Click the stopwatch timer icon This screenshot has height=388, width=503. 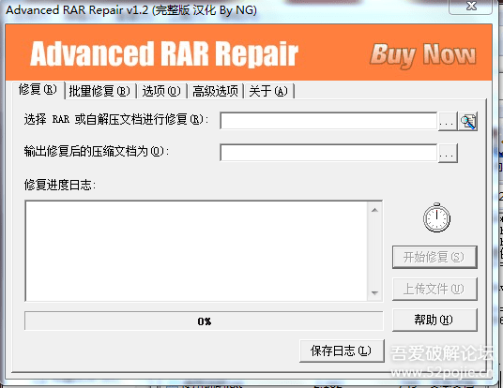(436, 217)
